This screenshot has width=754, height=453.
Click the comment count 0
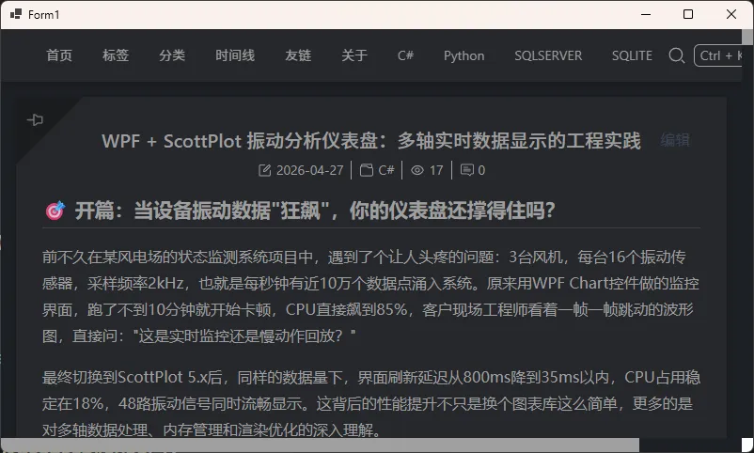(x=481, y=170)
